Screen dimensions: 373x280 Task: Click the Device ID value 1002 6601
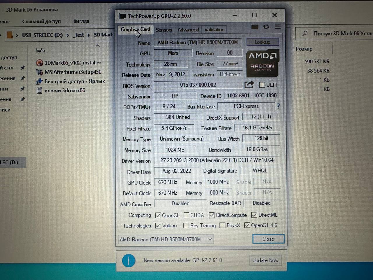(x=252, y=96)
